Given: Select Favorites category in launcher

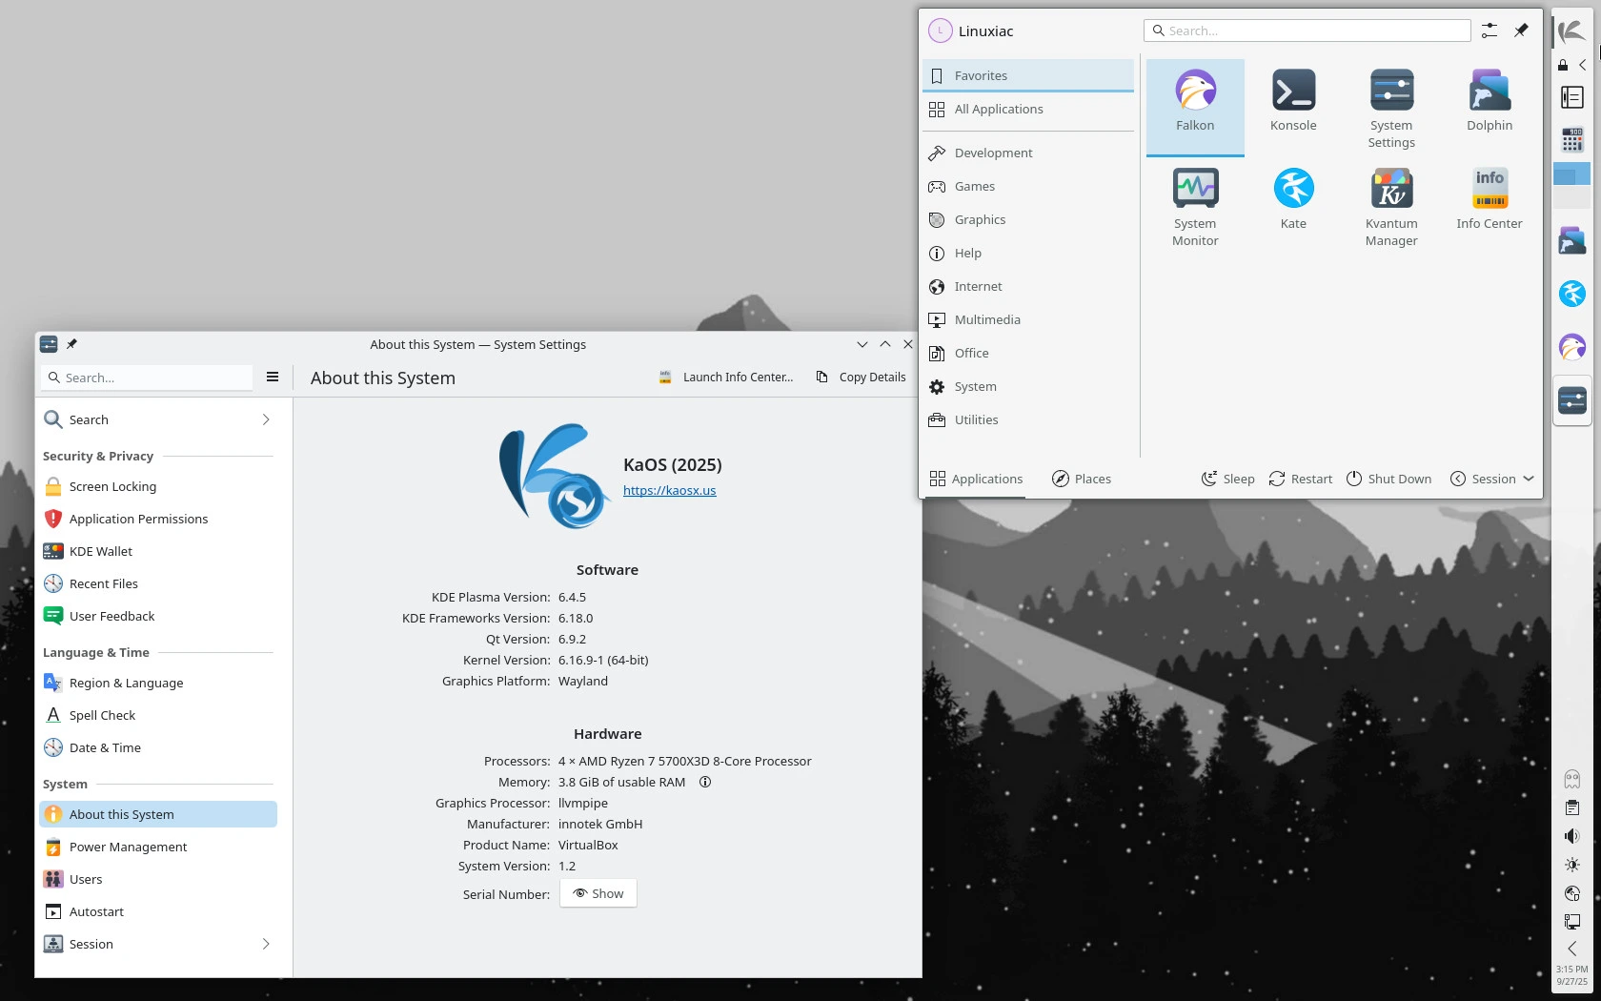Looking at the screenshot, I should [1028, 75].
